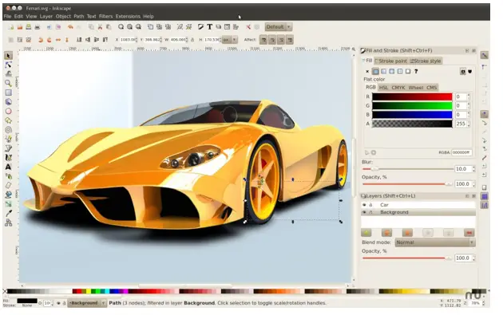
Task: Open the File menu
Action: [x=7, y=16]
